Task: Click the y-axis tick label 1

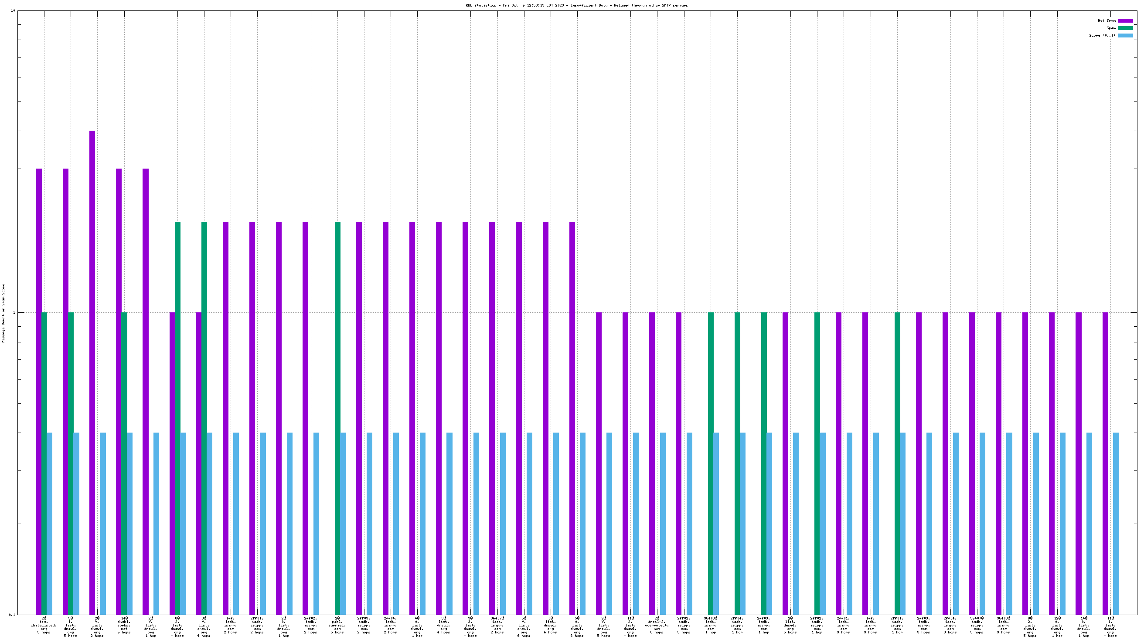Action: [x=14, y=312]
